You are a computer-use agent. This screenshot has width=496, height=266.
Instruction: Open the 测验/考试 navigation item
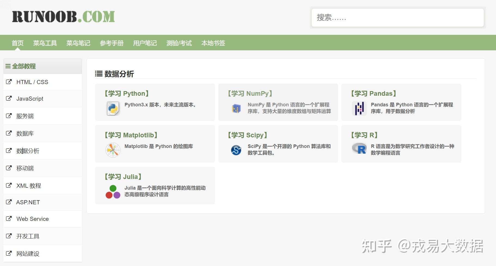pos(179,43)
